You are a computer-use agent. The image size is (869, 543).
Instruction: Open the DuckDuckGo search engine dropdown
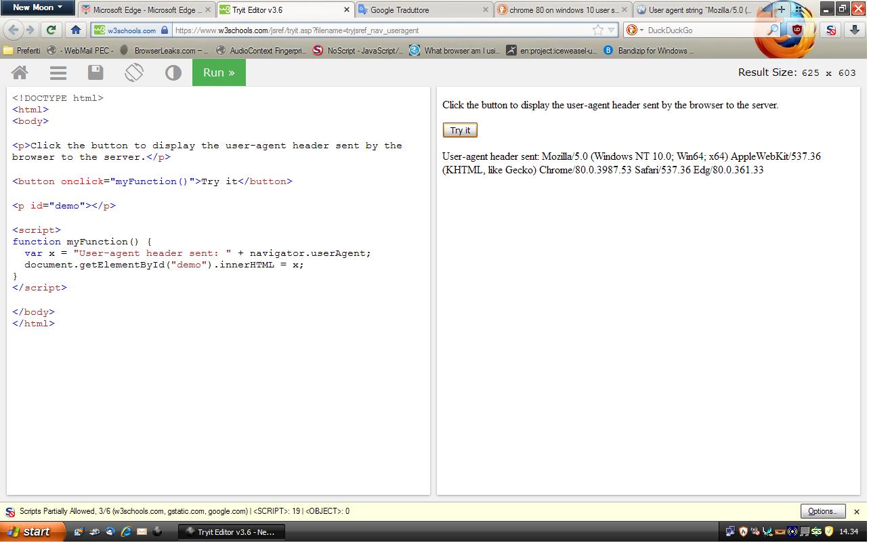[635, 30]
